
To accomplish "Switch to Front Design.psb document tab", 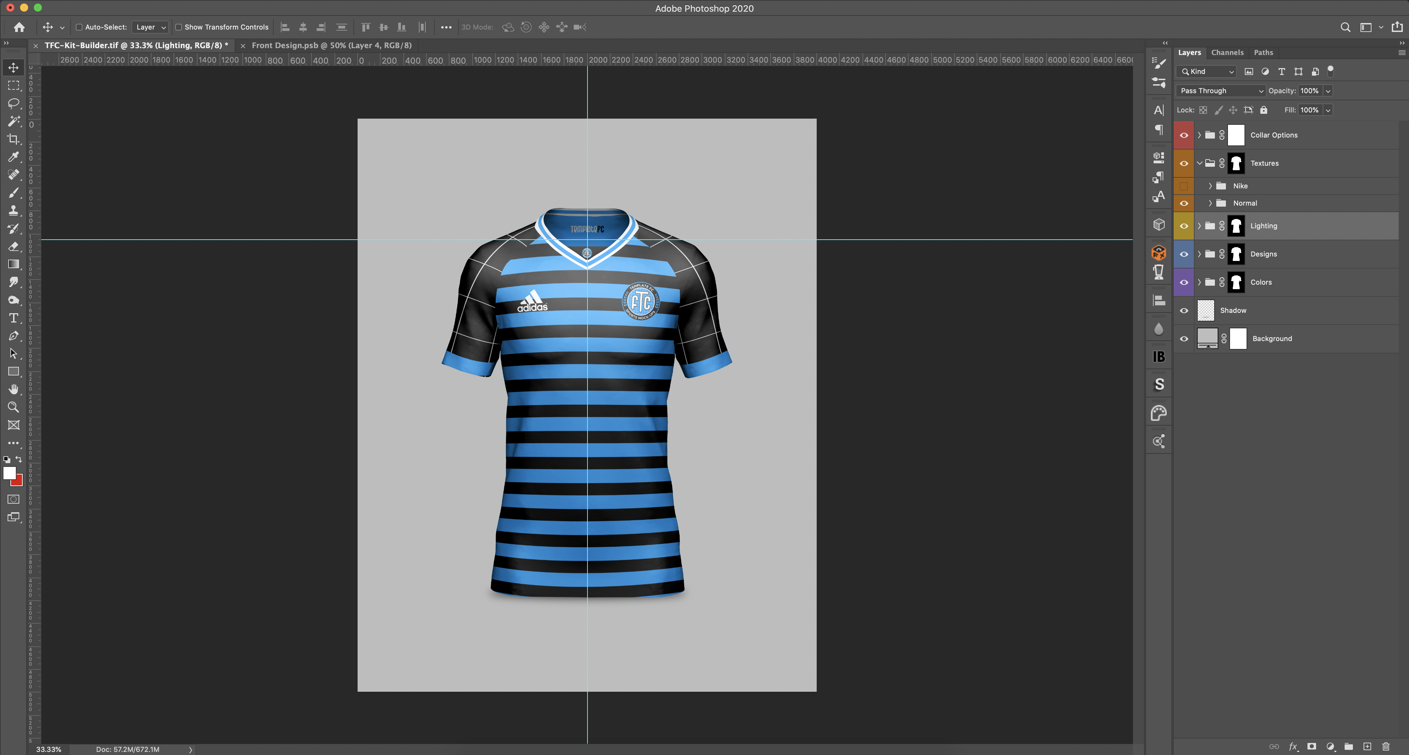I will (331, 45).
